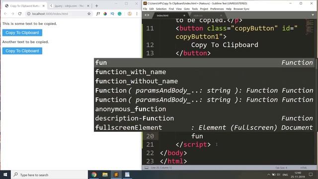Open the Browser Sync menu
318x179 pixels.
(x=241, y=9)
